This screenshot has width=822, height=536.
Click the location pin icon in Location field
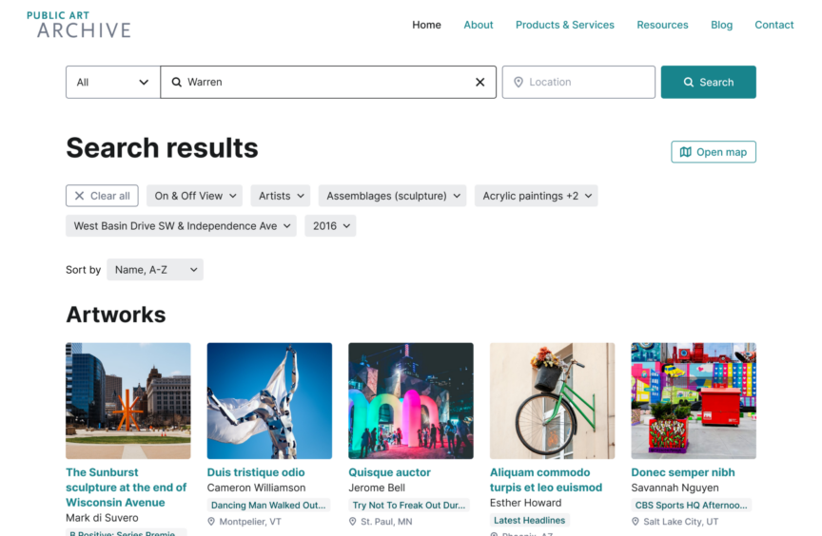click(519, 83)
